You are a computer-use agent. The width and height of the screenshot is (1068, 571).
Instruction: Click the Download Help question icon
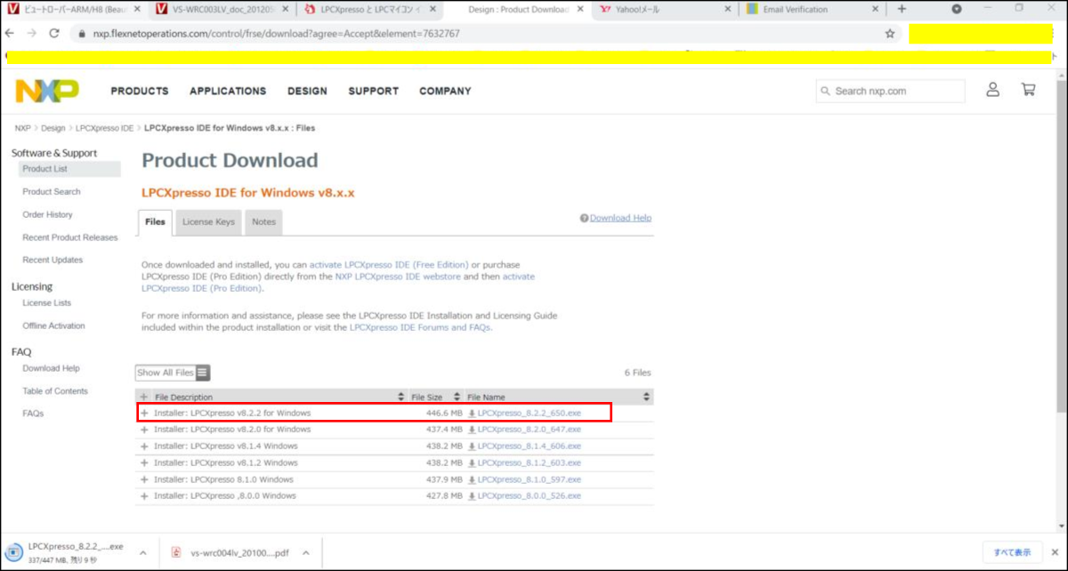pos(584,218)
